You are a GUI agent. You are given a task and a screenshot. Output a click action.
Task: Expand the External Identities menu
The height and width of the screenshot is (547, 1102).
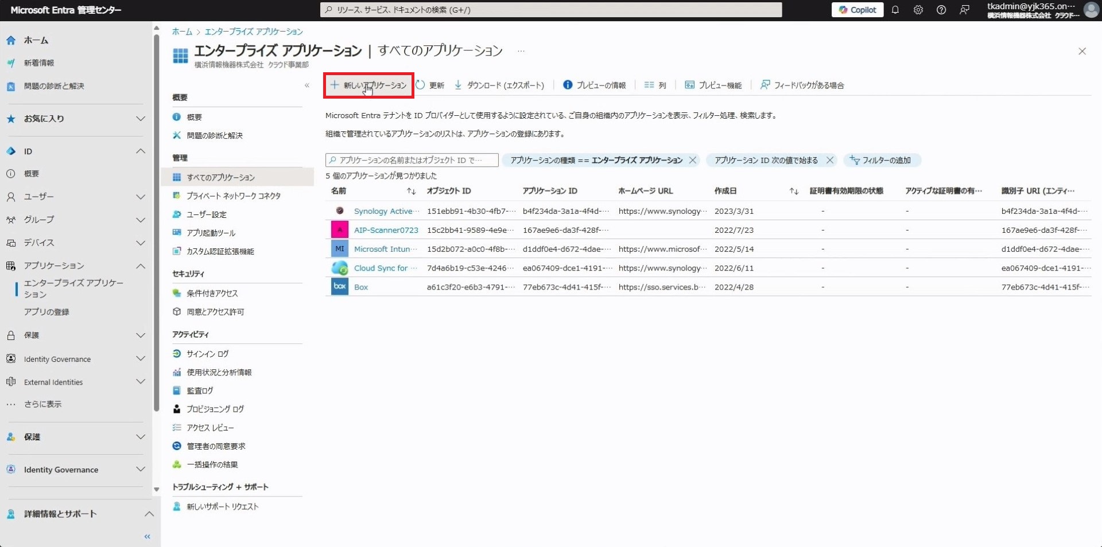140,382
